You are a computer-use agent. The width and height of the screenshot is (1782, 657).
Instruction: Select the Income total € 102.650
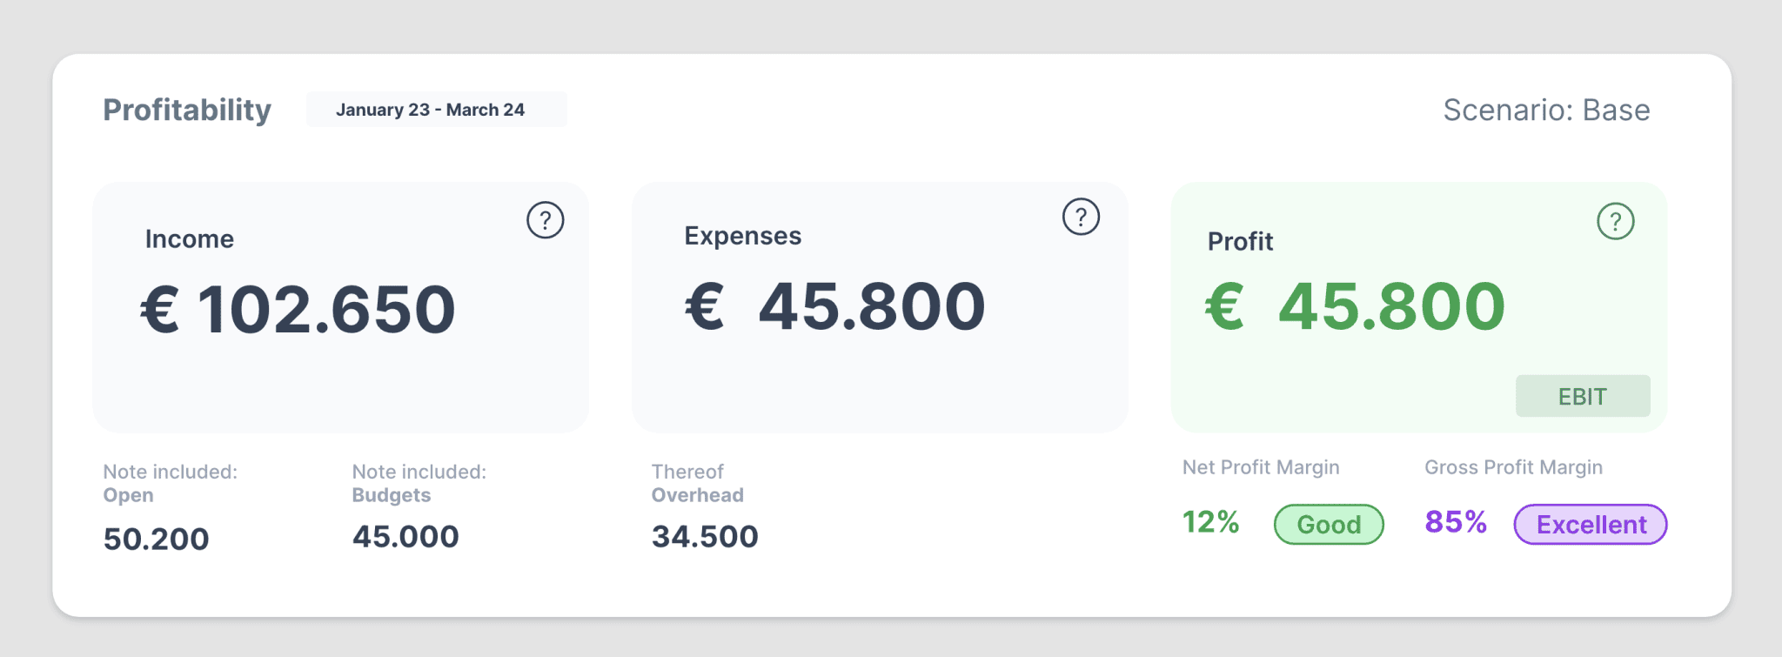pos(298,310)
